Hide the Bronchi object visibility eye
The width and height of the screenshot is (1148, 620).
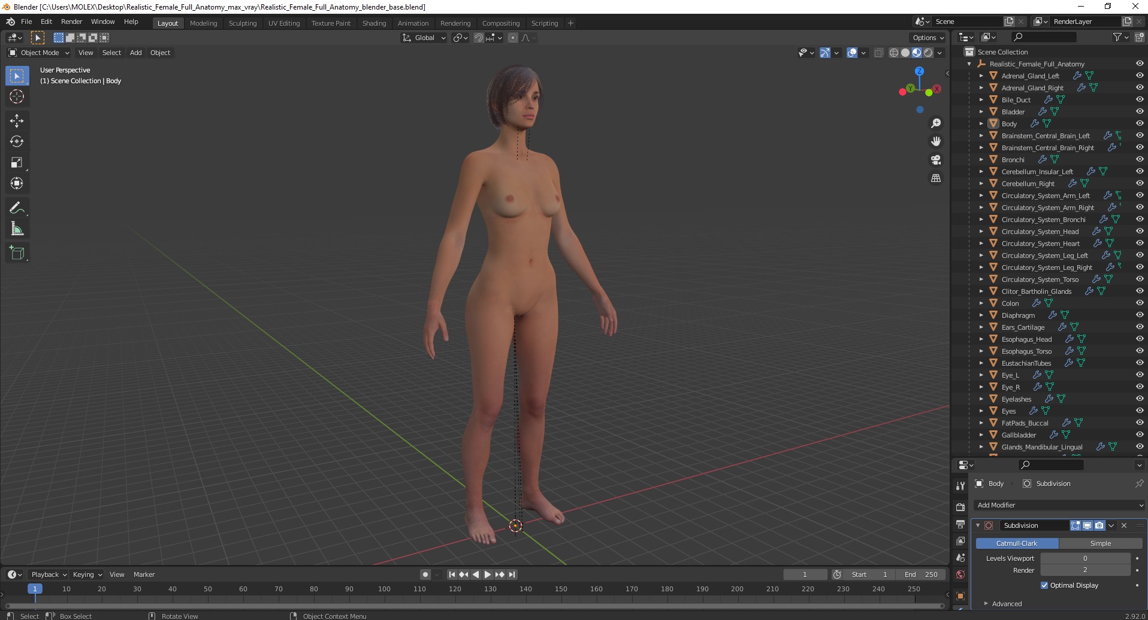click(x=1140, y=159)
